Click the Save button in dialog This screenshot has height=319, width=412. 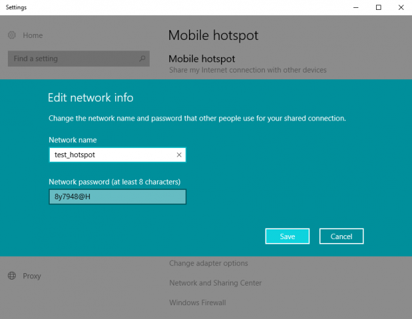(x=287, y=236)
